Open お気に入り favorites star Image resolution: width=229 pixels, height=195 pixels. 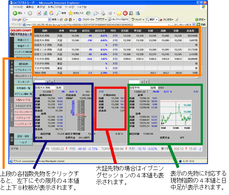point(76,13)
